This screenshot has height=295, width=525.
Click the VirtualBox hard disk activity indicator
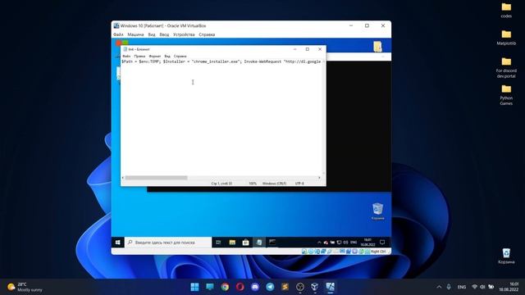304,252
